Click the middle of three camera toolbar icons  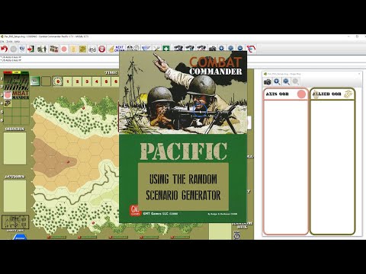(x=190, y=48)
